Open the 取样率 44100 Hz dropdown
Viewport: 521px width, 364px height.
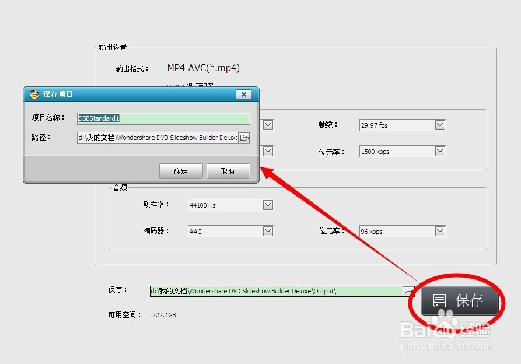(268, 205)
